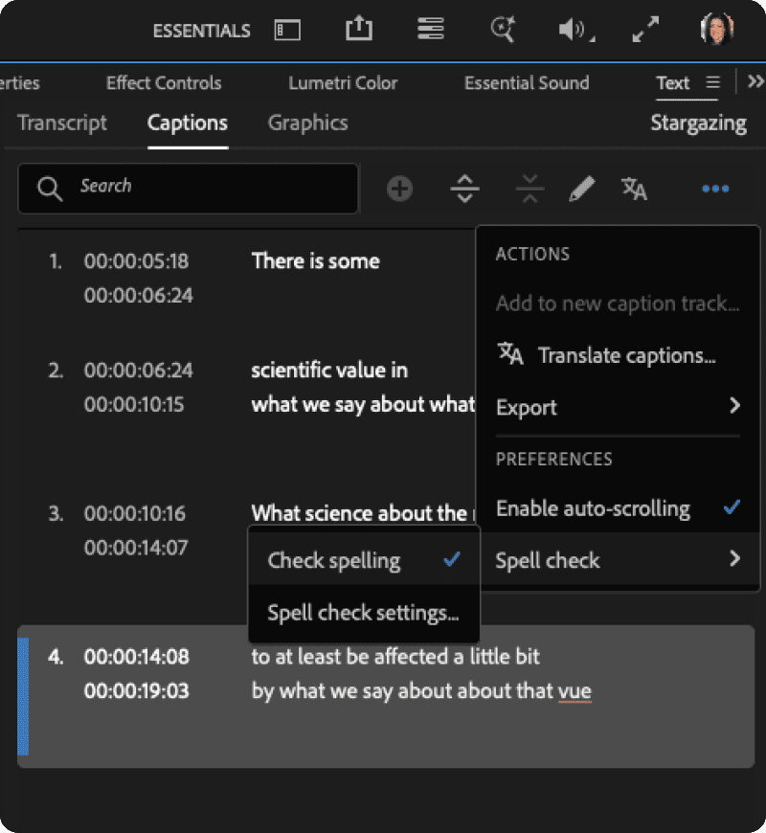Screen dimensions: 766x833
Task: Open the Text panel hamburger menu
Action: click(713, 82)
